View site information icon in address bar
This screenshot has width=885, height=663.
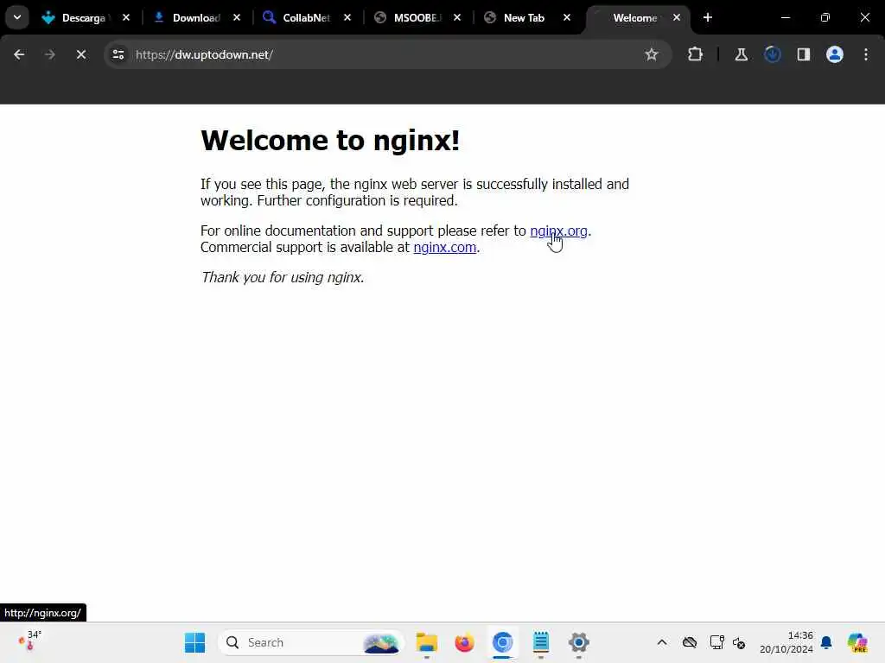pos(118,54)
